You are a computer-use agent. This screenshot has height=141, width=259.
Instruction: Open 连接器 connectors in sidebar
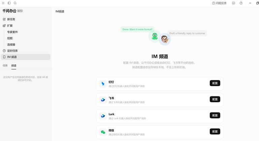click(11, 45)
